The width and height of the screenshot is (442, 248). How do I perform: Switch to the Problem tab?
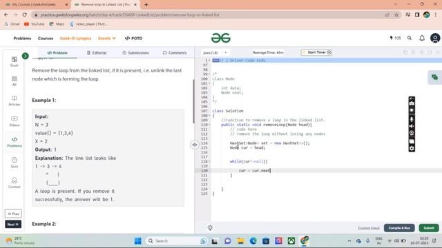pyautogui.click(x=57, y=52)
